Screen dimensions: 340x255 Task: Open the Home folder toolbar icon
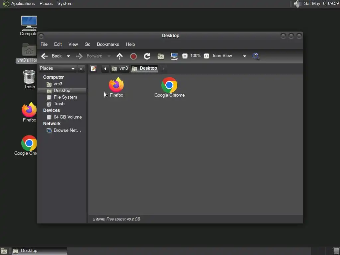[161, 56]
